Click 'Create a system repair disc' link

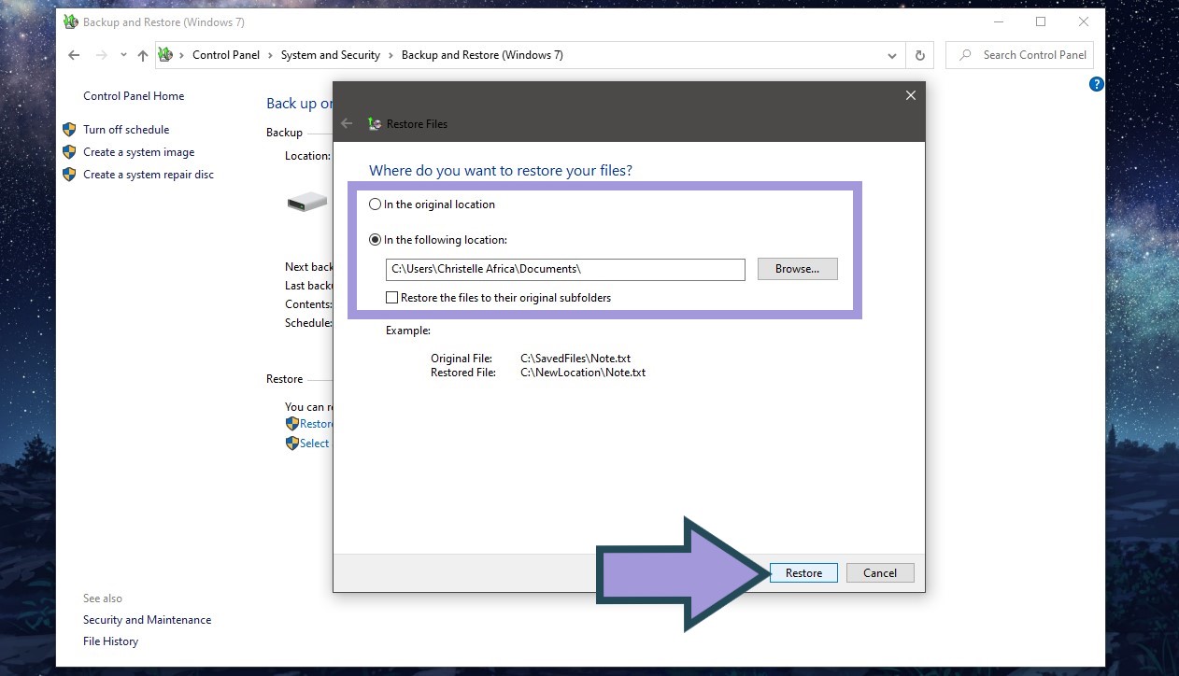149,175
